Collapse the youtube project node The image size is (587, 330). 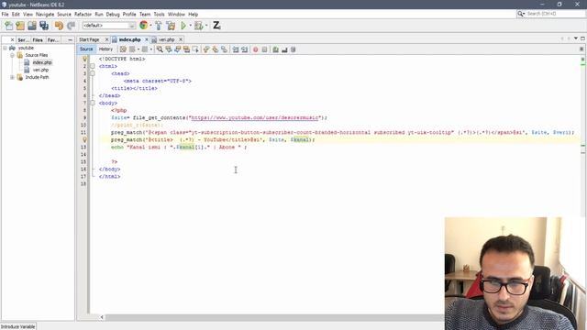[5, 48]
